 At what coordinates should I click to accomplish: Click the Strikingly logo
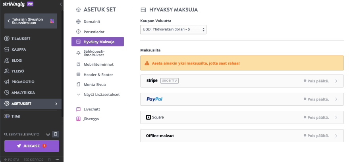click(13, 4)
